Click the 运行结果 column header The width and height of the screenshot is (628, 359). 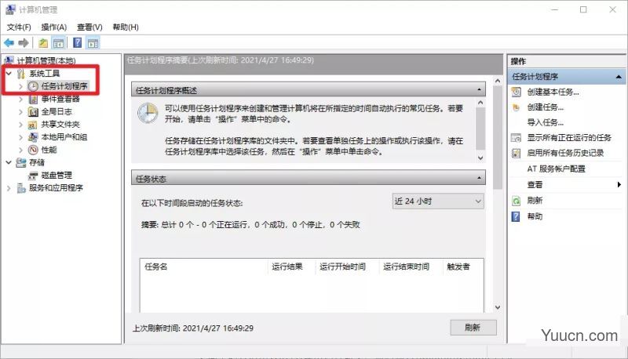pos(287,267)
